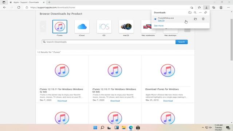Open downloads folder from Downloads panel header

[x=190, y=13]
